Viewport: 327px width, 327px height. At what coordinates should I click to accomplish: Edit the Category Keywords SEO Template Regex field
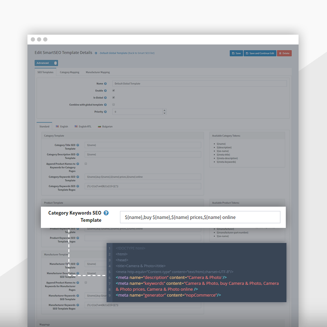[143, 186]
